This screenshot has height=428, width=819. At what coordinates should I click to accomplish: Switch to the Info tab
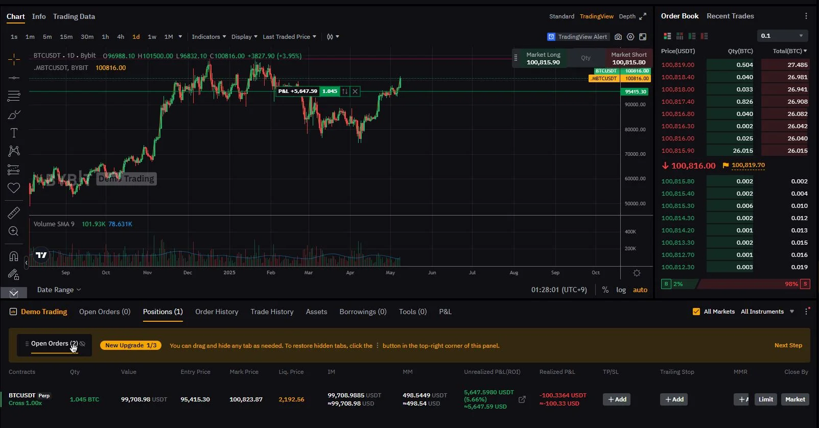point(39,16)
